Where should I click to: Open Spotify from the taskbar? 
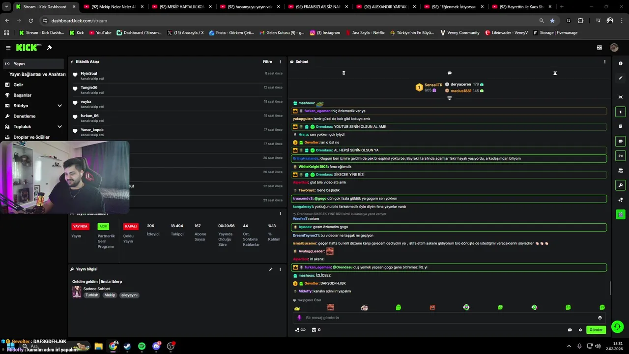point(142,346)
